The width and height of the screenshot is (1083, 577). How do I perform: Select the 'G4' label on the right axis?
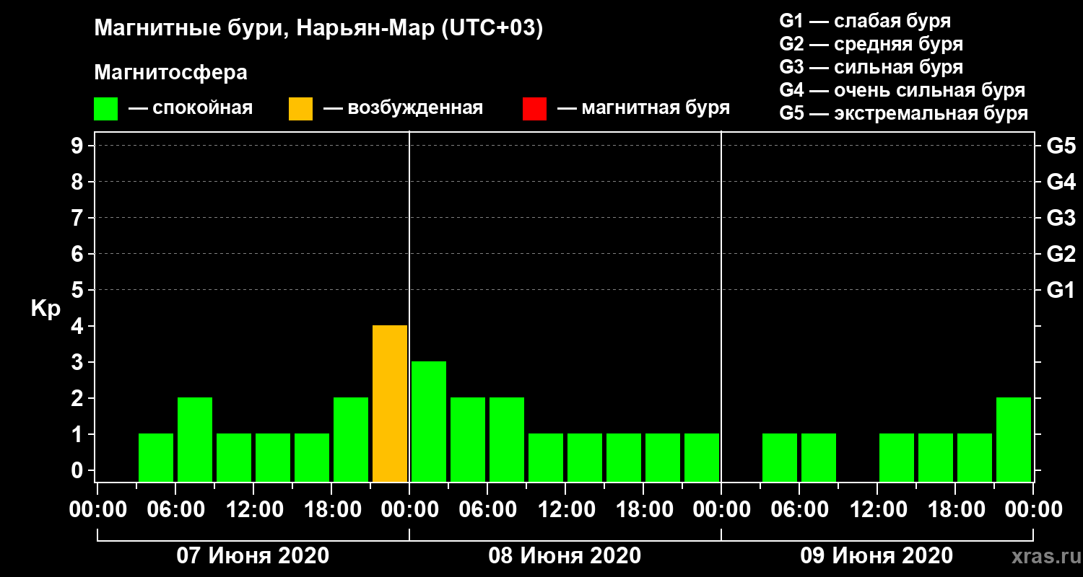click(x=1061, y=182)
